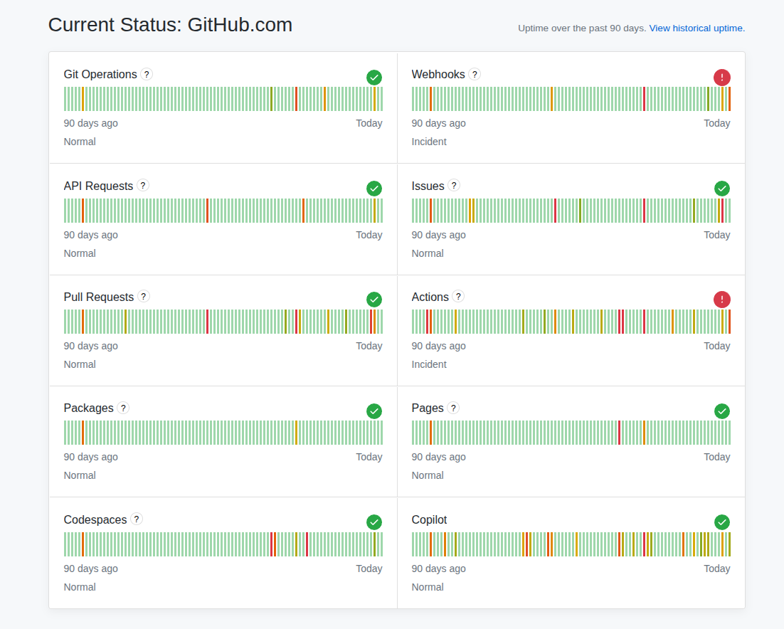This screenshot has height=629, width=784.
Task: Click the Current Status: GitHub.com heading
Action: 170,25
